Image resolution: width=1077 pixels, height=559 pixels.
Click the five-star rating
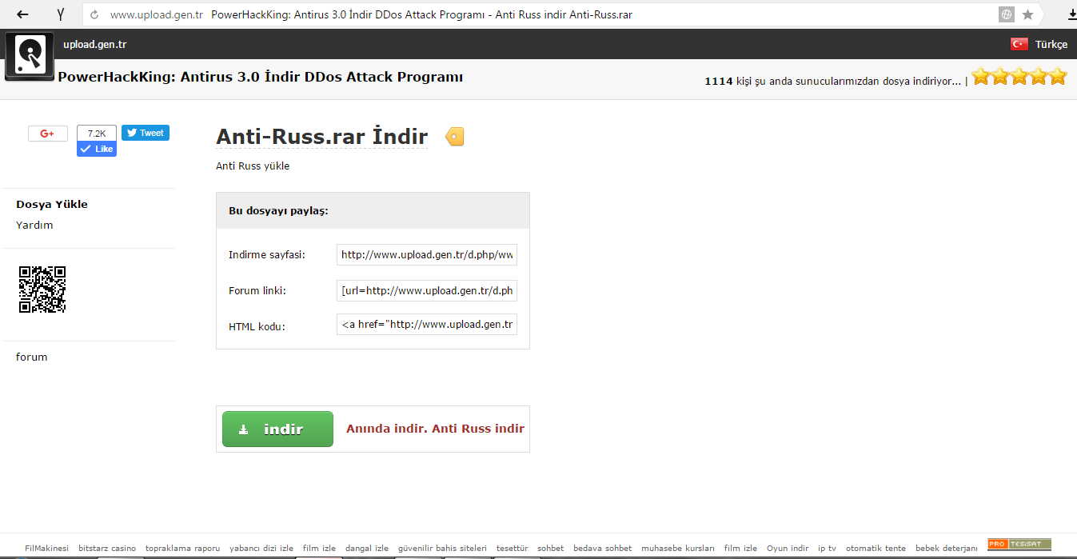tap(1019, 77)
